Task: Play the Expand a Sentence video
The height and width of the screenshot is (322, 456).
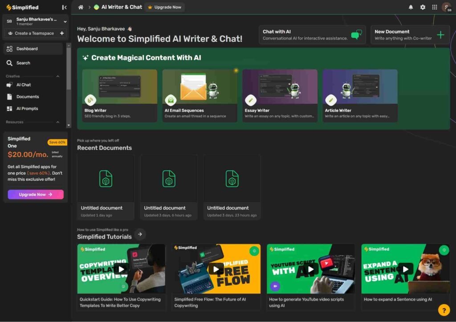Action: click(405, 269)
